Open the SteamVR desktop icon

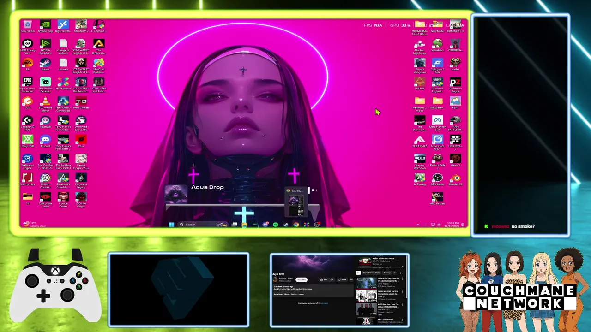point(45,122)
